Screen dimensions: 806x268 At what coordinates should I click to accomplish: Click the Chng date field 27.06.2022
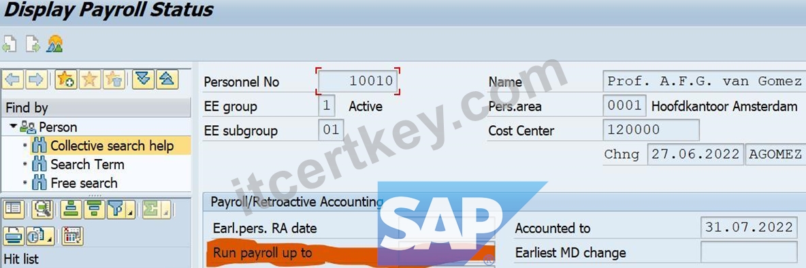pyautogui.click(x=696, y=154)
